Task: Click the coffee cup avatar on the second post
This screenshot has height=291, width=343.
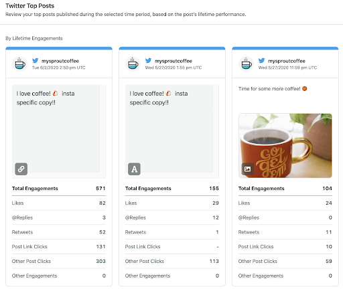Action: click(x=133, y=64)
